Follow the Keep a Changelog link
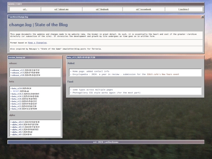The image size is (212, 159). [x=37, y=43]
